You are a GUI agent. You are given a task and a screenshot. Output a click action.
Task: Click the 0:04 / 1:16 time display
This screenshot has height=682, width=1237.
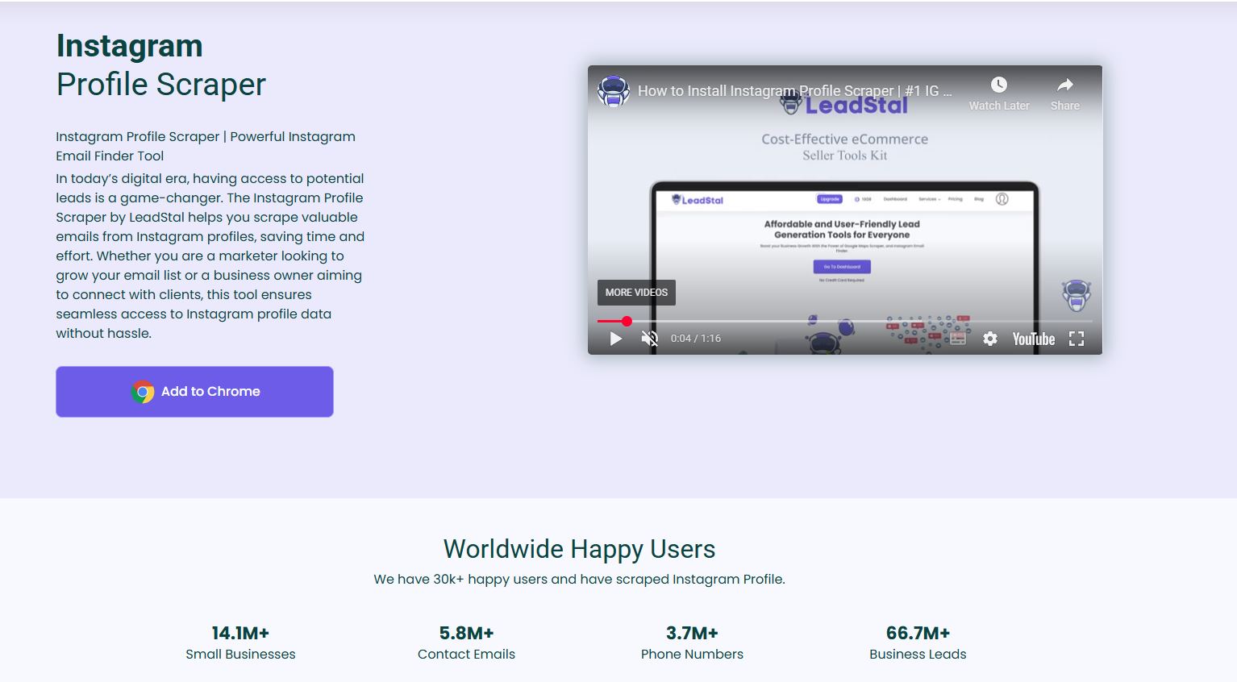(x=696, y=339)
